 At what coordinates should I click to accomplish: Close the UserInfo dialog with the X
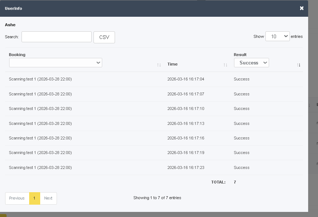302,8
